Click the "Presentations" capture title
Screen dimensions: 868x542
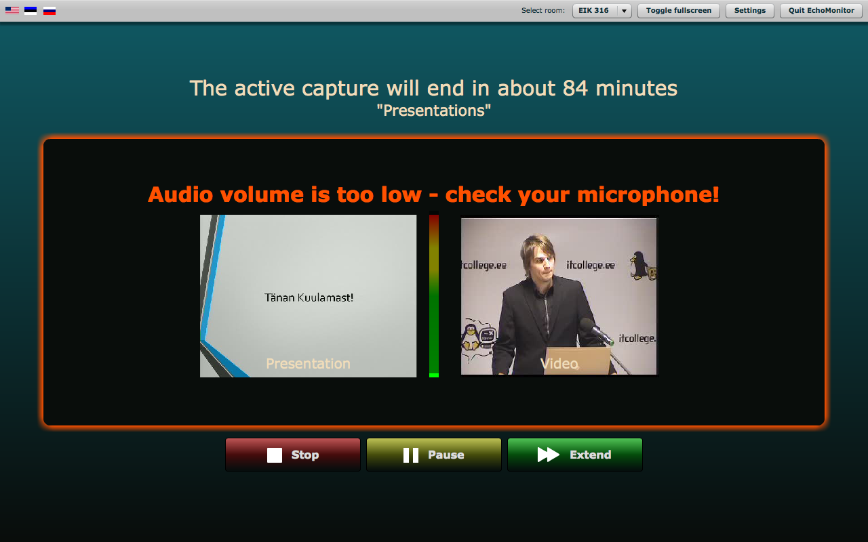pyautogui.click(x=434, y=110)
